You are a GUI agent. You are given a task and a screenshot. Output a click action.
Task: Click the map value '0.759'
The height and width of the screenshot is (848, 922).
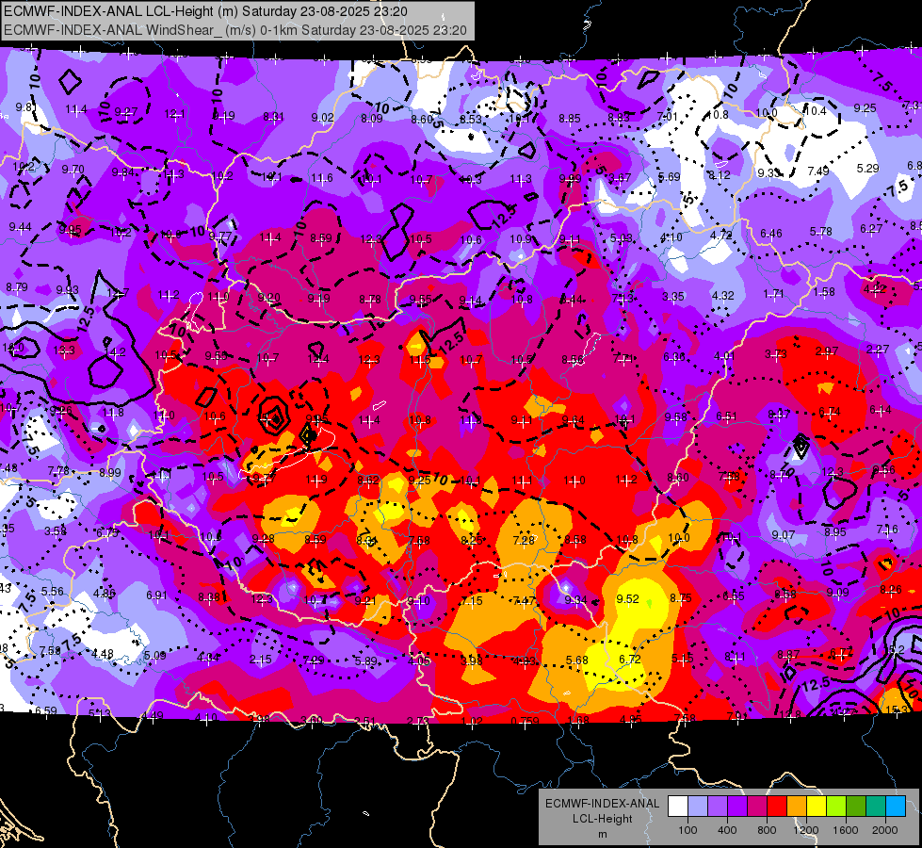[x=526, y=722]
